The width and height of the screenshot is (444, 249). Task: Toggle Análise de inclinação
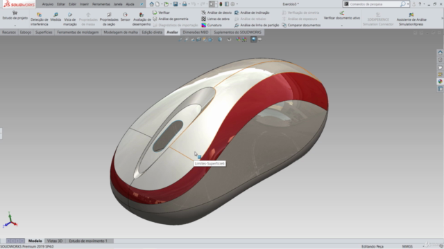[x=252, y=12]
